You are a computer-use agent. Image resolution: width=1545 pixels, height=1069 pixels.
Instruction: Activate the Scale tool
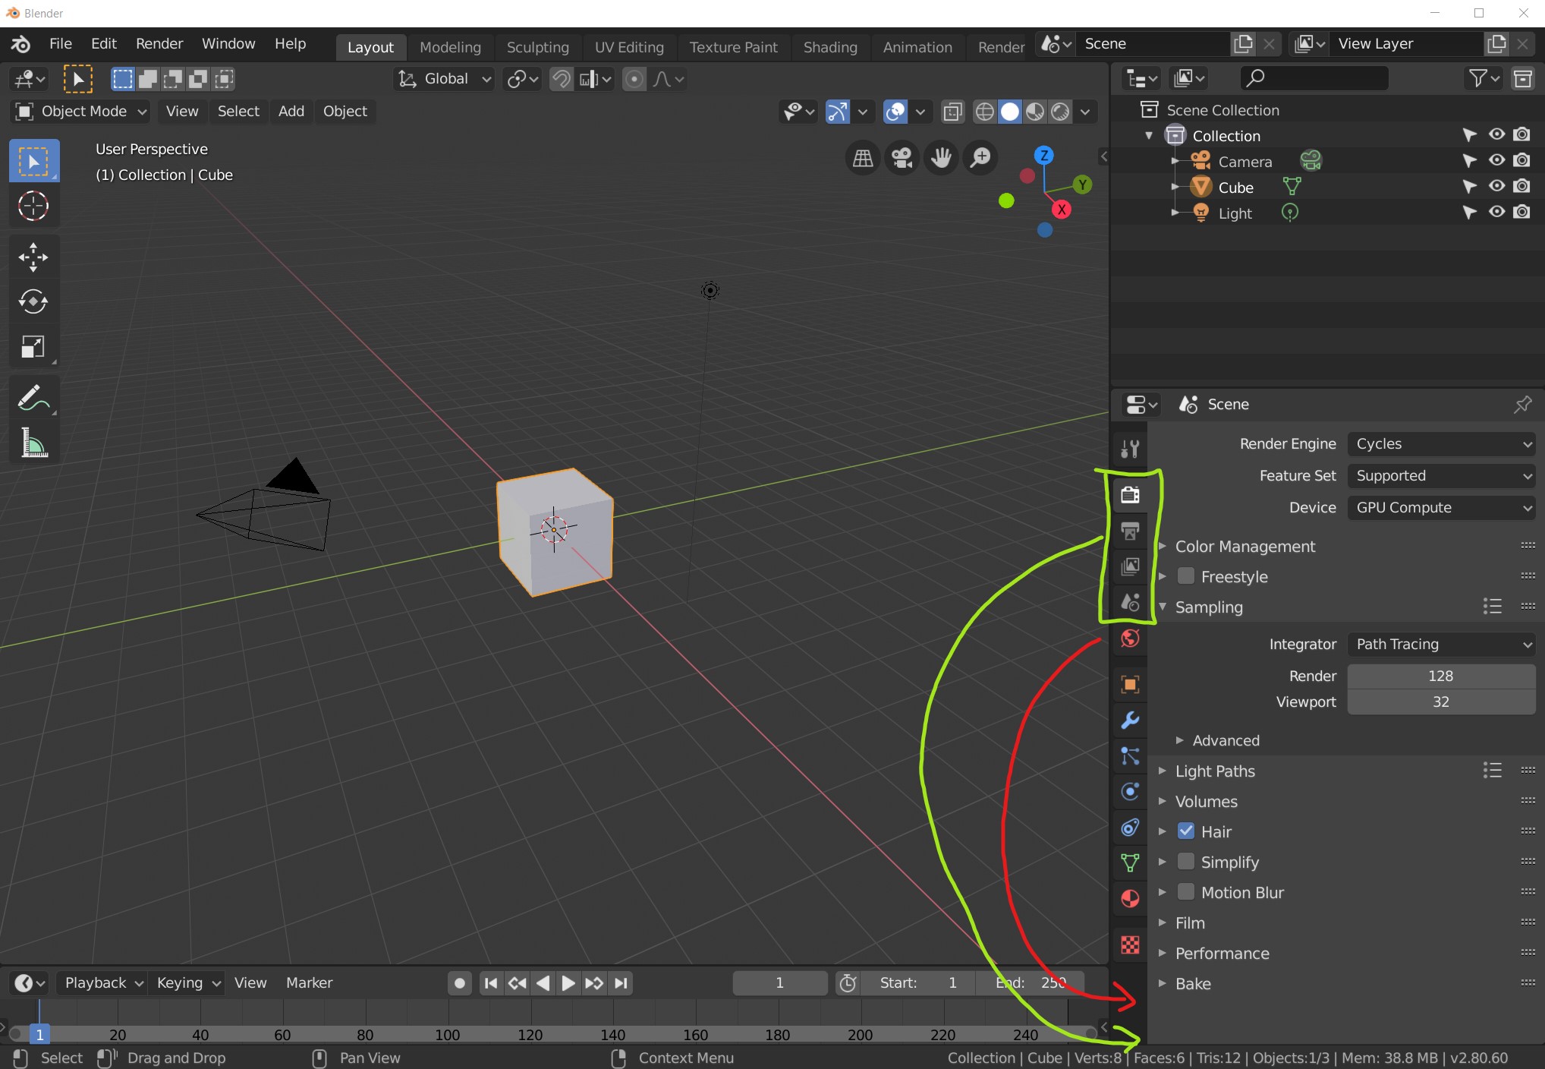click(x=33, y=347)
